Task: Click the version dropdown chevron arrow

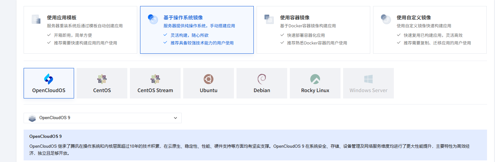Action: tap(175, 118)
